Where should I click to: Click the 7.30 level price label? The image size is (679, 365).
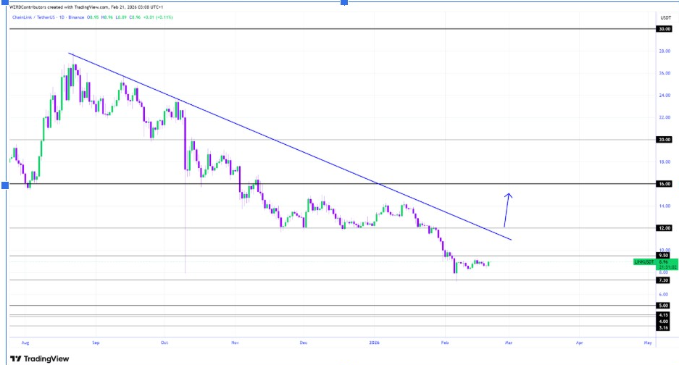click(x=663, y=280)
